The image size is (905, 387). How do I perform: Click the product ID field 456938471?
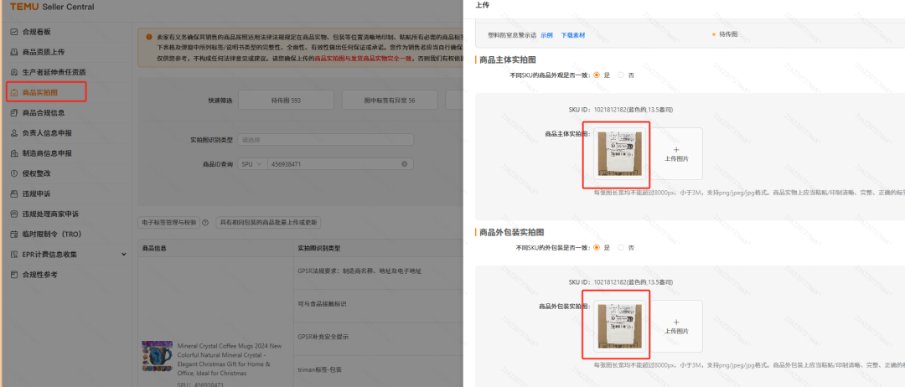click(334, 164)
